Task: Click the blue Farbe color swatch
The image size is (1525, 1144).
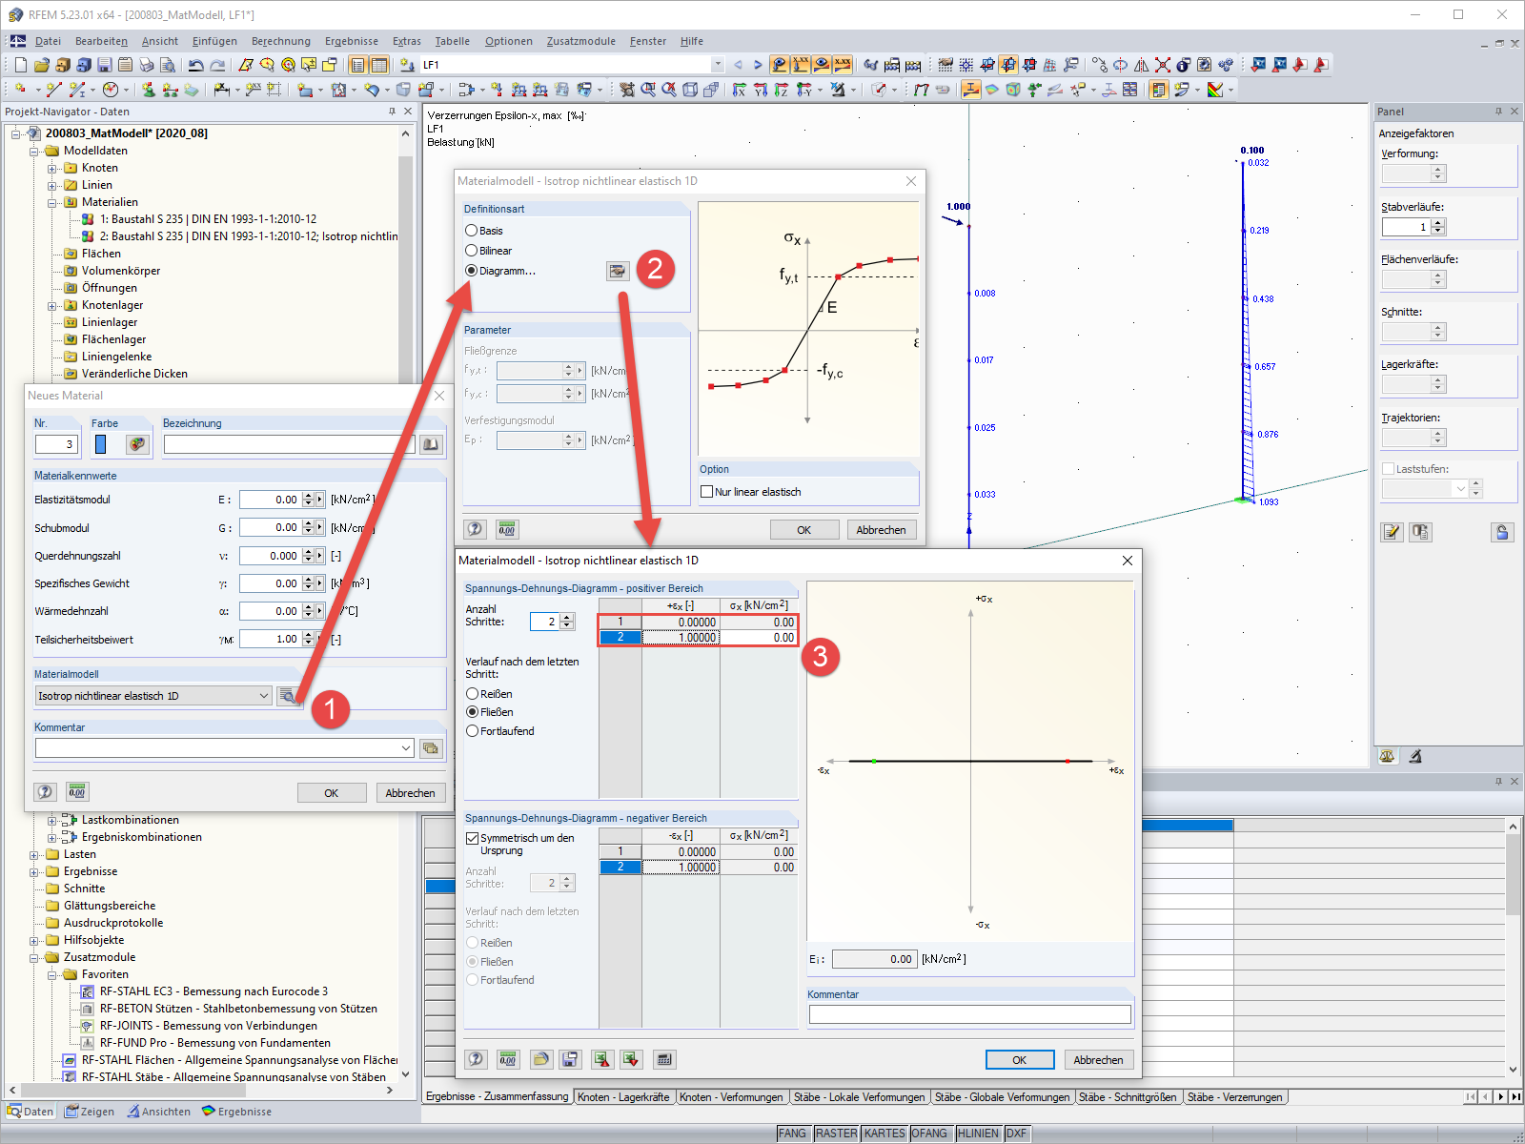Action: pyautogui.click(x=101, y=444)
